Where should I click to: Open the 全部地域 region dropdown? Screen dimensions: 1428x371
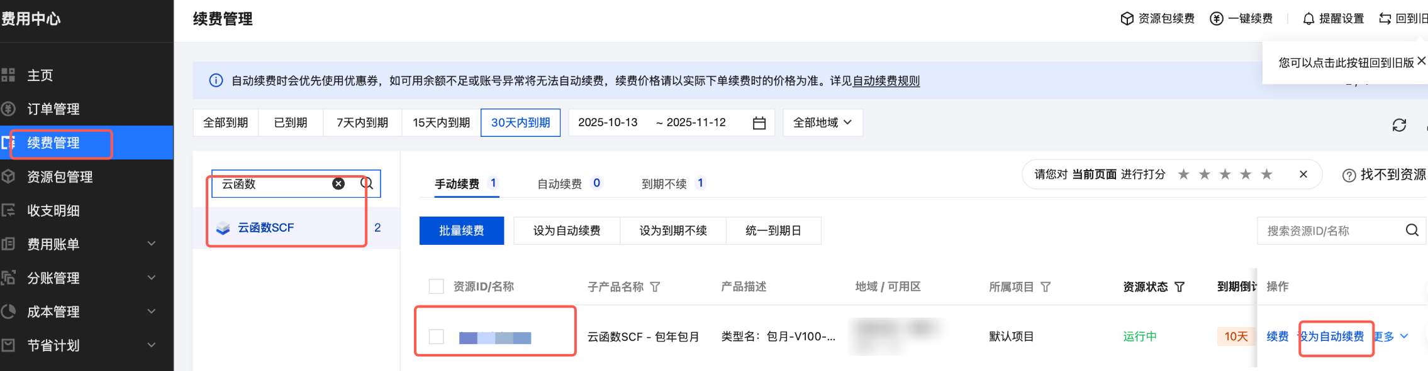[823, 122]
